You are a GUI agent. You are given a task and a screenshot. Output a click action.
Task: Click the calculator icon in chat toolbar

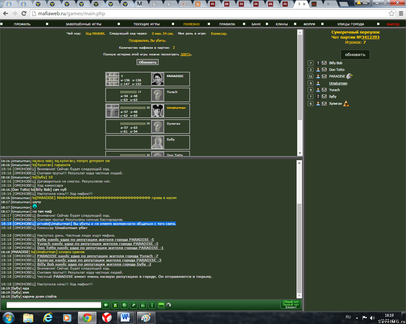[115, 305]
